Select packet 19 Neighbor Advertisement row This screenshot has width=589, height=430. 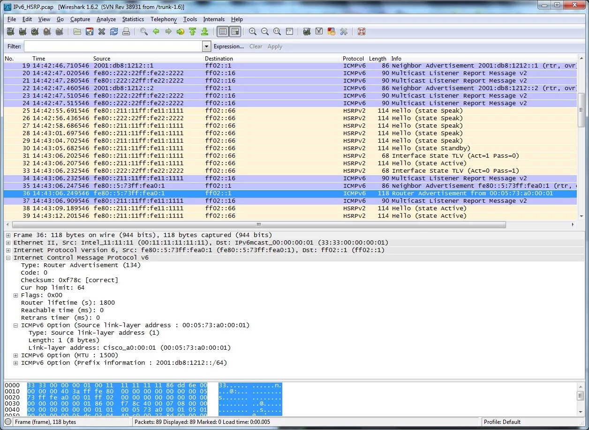pyautogui.click(x=291, y=66)
